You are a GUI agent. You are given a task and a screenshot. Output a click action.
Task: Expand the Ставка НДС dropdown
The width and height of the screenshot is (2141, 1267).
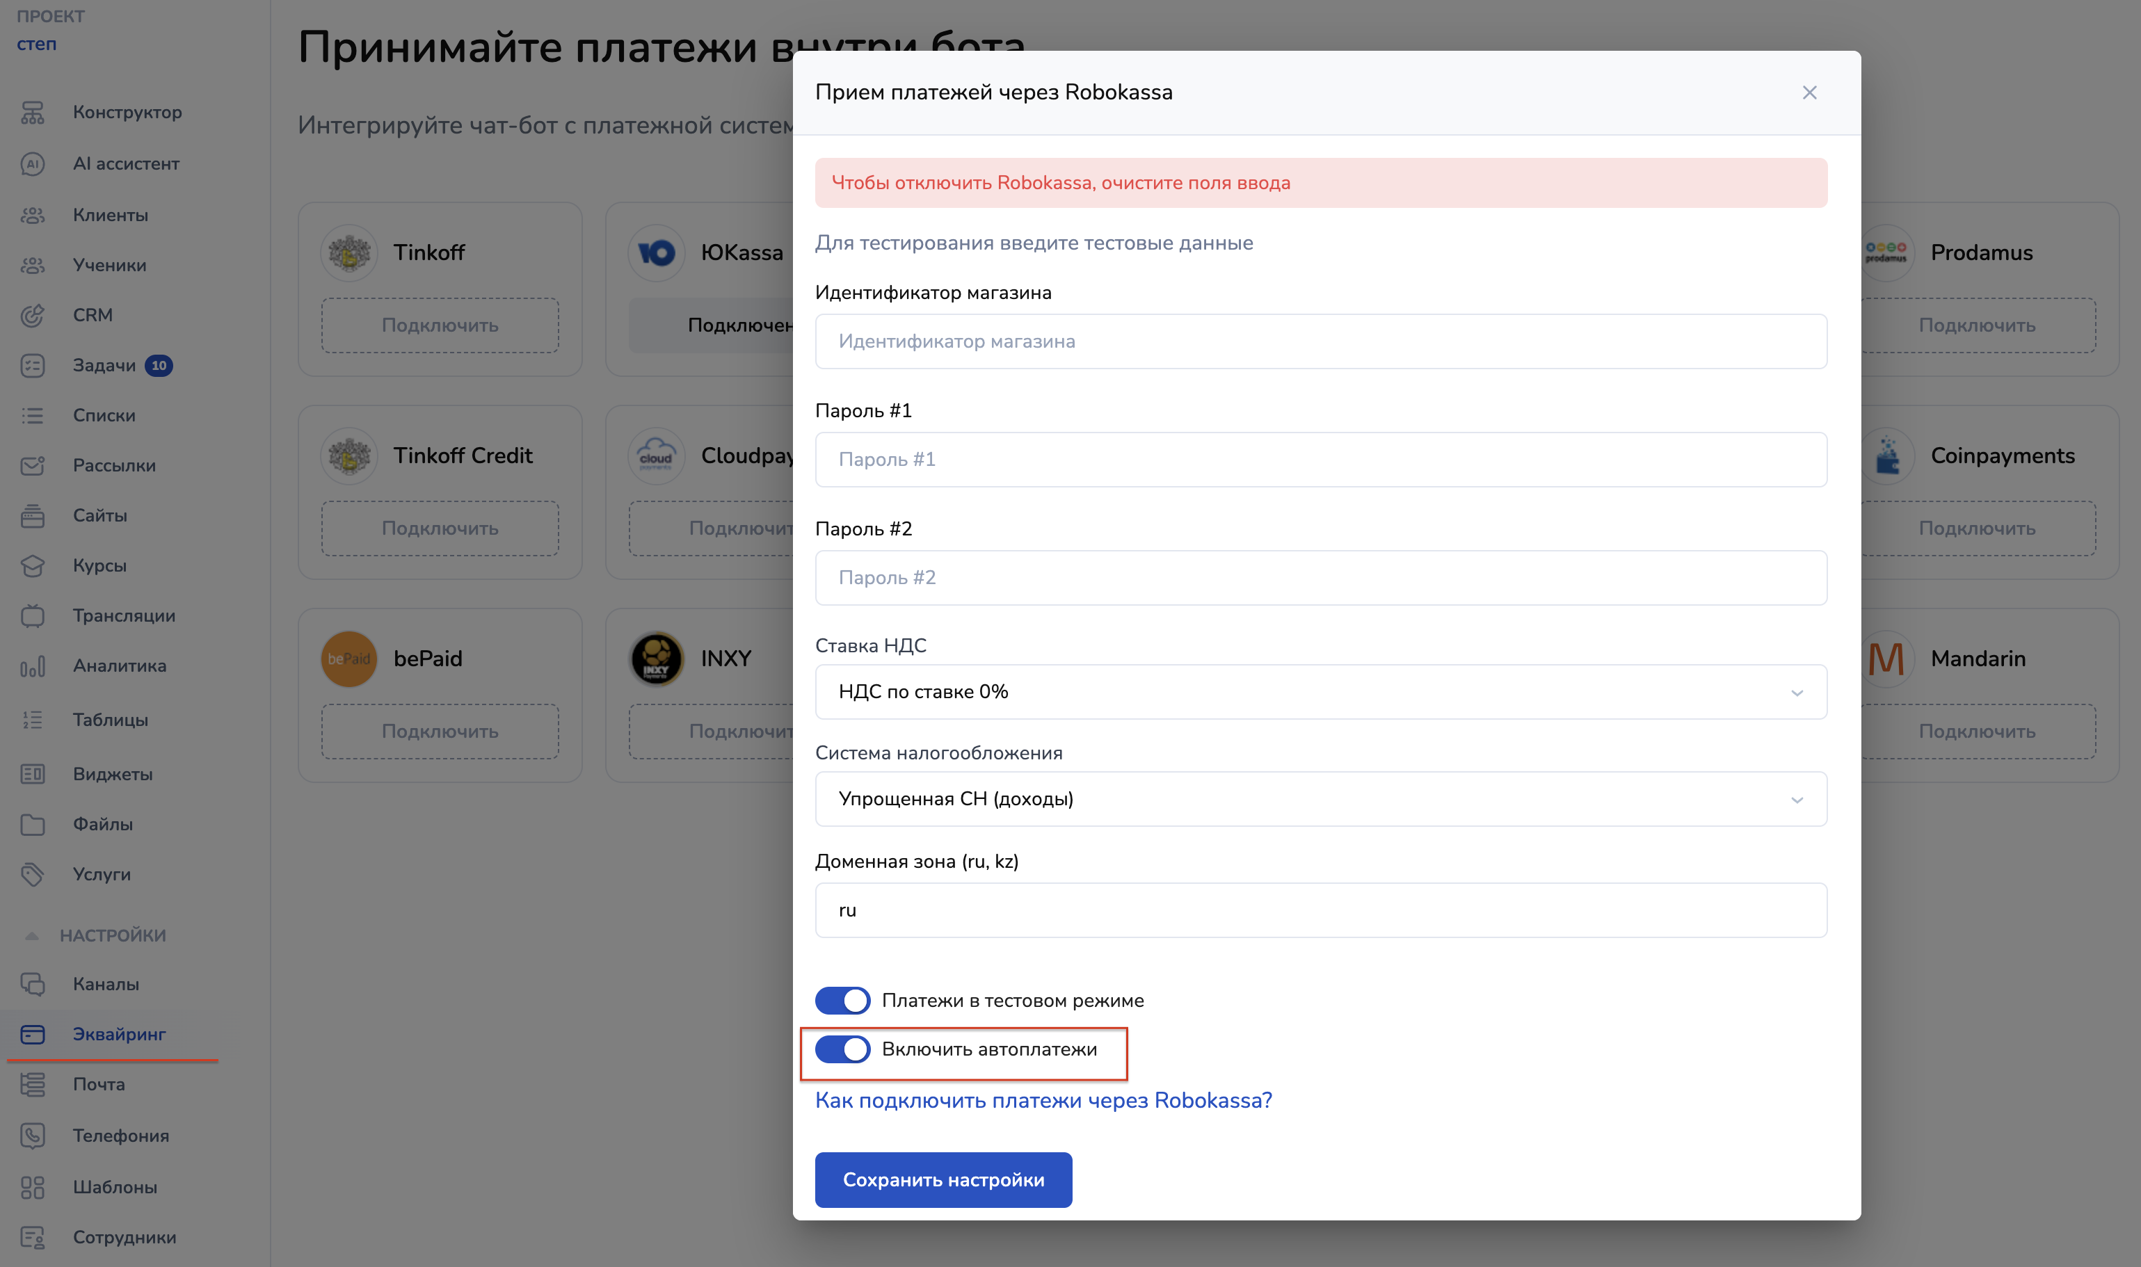pyautogui.click(x=1320, y=691)
